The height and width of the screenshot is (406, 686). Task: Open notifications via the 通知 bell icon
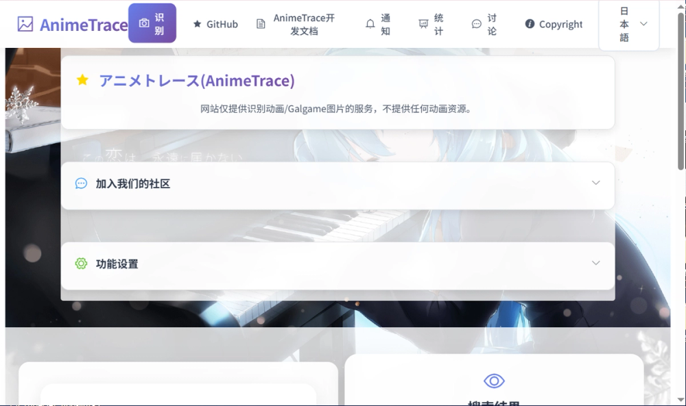370,23
